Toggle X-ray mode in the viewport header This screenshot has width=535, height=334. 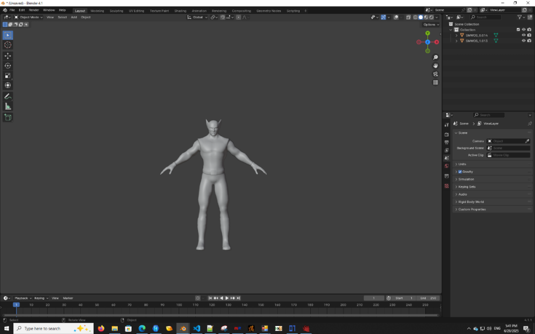(x=409, y=17)
